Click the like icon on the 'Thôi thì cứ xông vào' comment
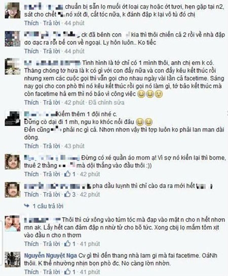The height and width of the screenshot is (276, 228). coord(67,244)
